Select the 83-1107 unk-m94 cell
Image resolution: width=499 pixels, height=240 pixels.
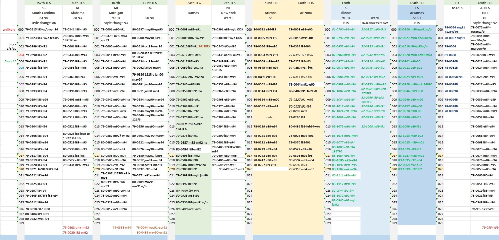click(x=344, y=169)
